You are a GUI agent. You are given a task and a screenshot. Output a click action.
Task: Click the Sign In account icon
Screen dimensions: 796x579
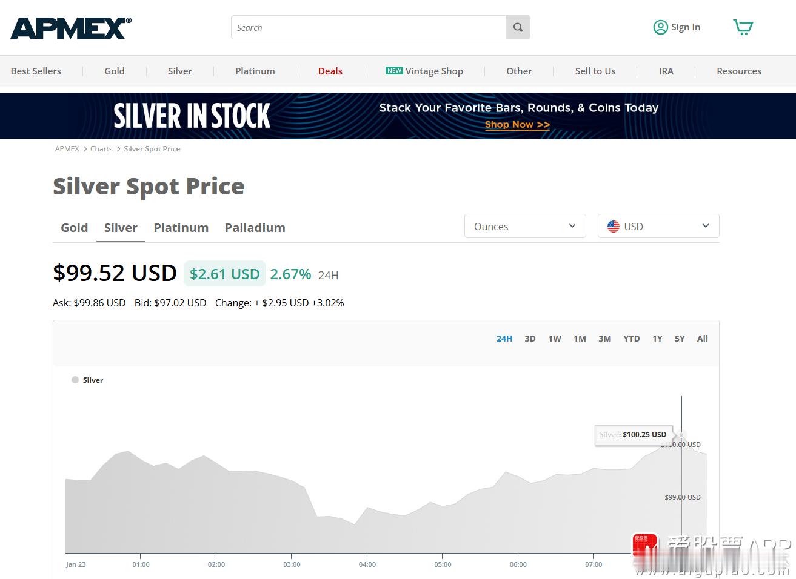(661, 27)
